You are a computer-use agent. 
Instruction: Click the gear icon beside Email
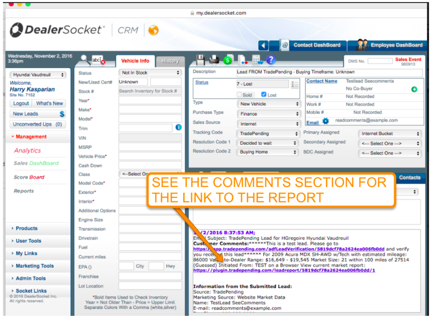click(326, 121)
